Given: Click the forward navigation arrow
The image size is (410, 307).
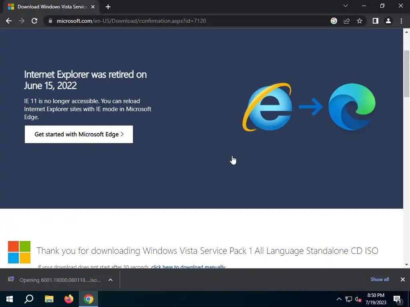Looking at the screenshot, I should point(22,21).
